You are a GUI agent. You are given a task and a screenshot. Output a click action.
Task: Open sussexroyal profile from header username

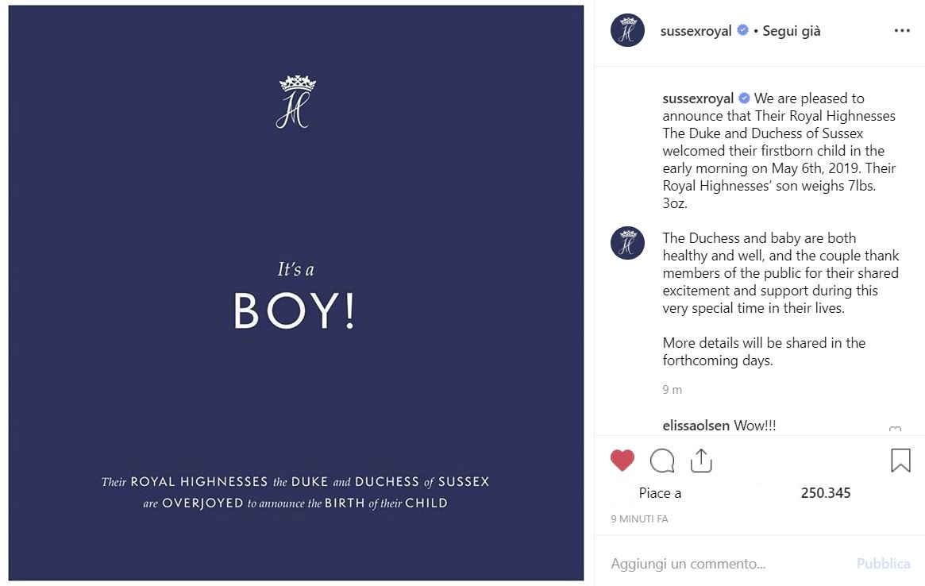click(696, 32)
